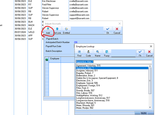This screenshot has width=156, height=115.
Task: Close the Employee Lookup window
Action: (151, 46)
